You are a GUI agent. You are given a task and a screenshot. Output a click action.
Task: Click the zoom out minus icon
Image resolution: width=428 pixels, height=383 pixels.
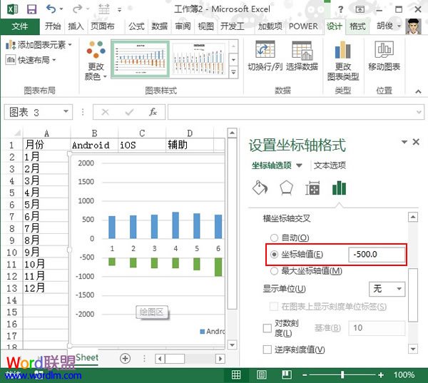pyautogui.click(x=305, y=375)
